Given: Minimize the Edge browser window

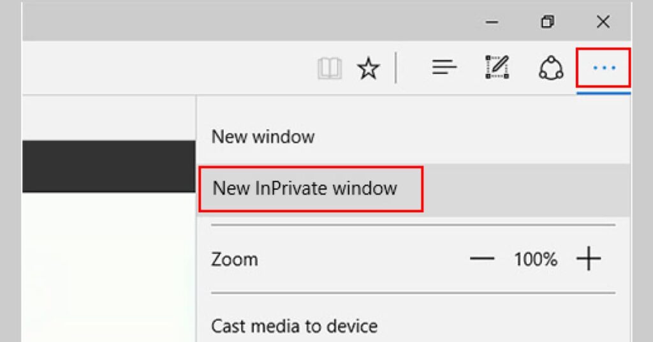Looking at the screenshot, I should (x=492, y=22).
